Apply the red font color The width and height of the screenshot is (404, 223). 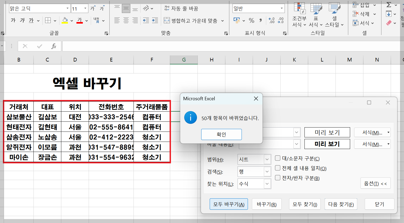coord(80,20)
